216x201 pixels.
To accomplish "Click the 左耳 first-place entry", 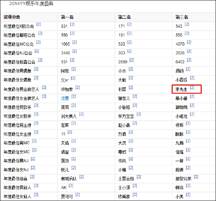I will click(65, 125).
